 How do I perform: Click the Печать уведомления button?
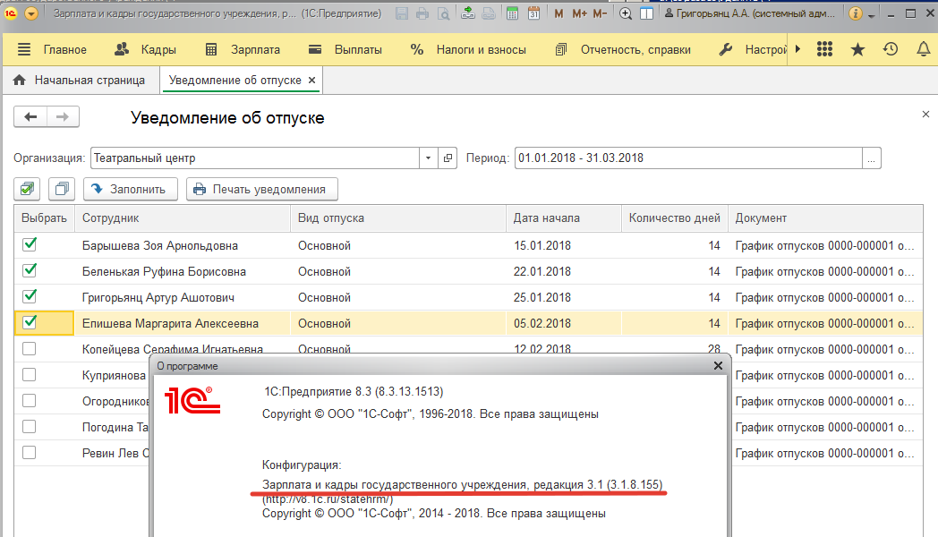pos(262,189)
